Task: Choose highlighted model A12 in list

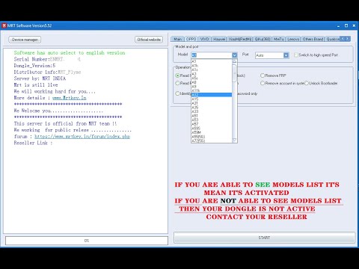Action: pos(212,95)
